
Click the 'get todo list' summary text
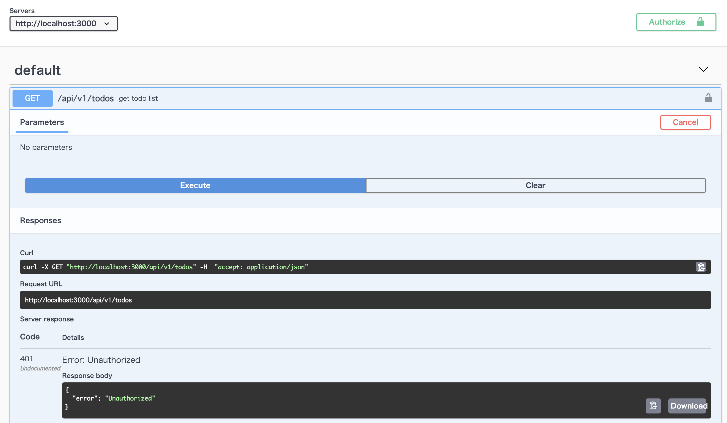[x=138, y=99]
